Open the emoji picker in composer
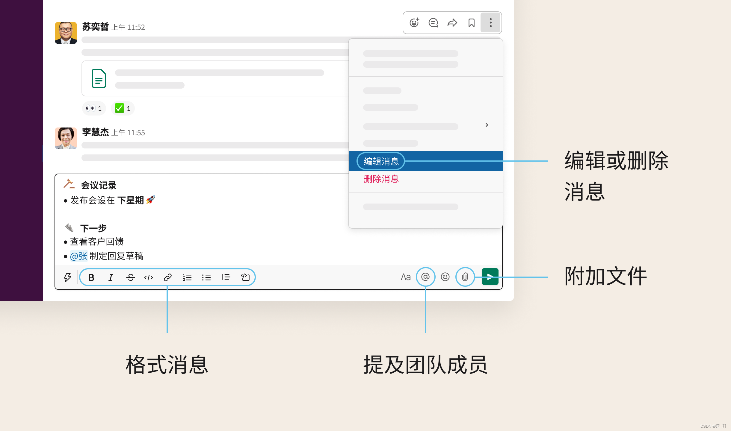The width and height of the screenshot is (731, 431). [x=445, y=277]
